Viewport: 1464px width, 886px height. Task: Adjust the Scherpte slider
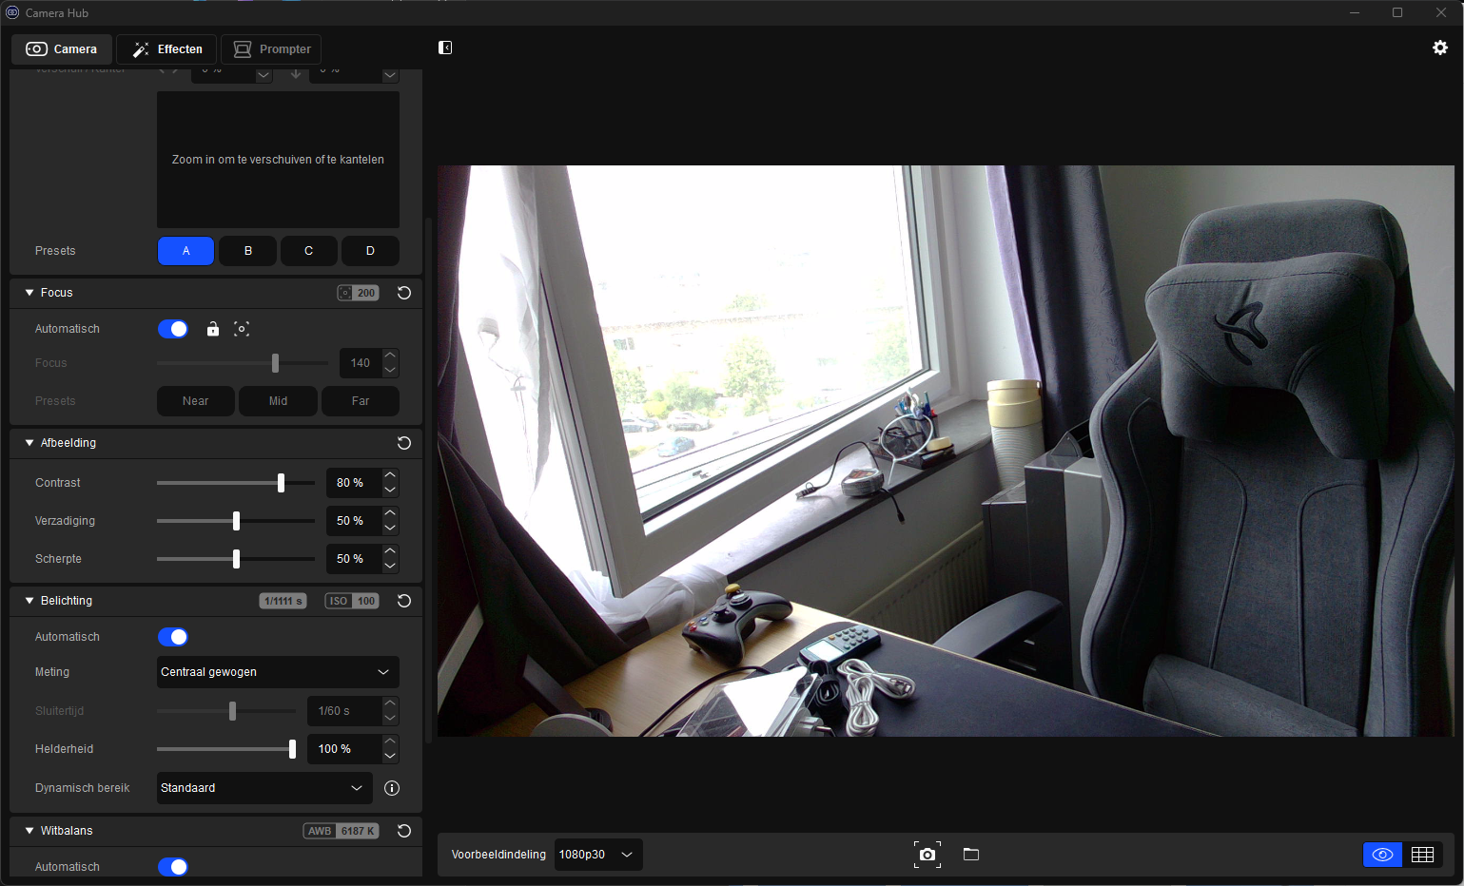[x=236, y=559]
